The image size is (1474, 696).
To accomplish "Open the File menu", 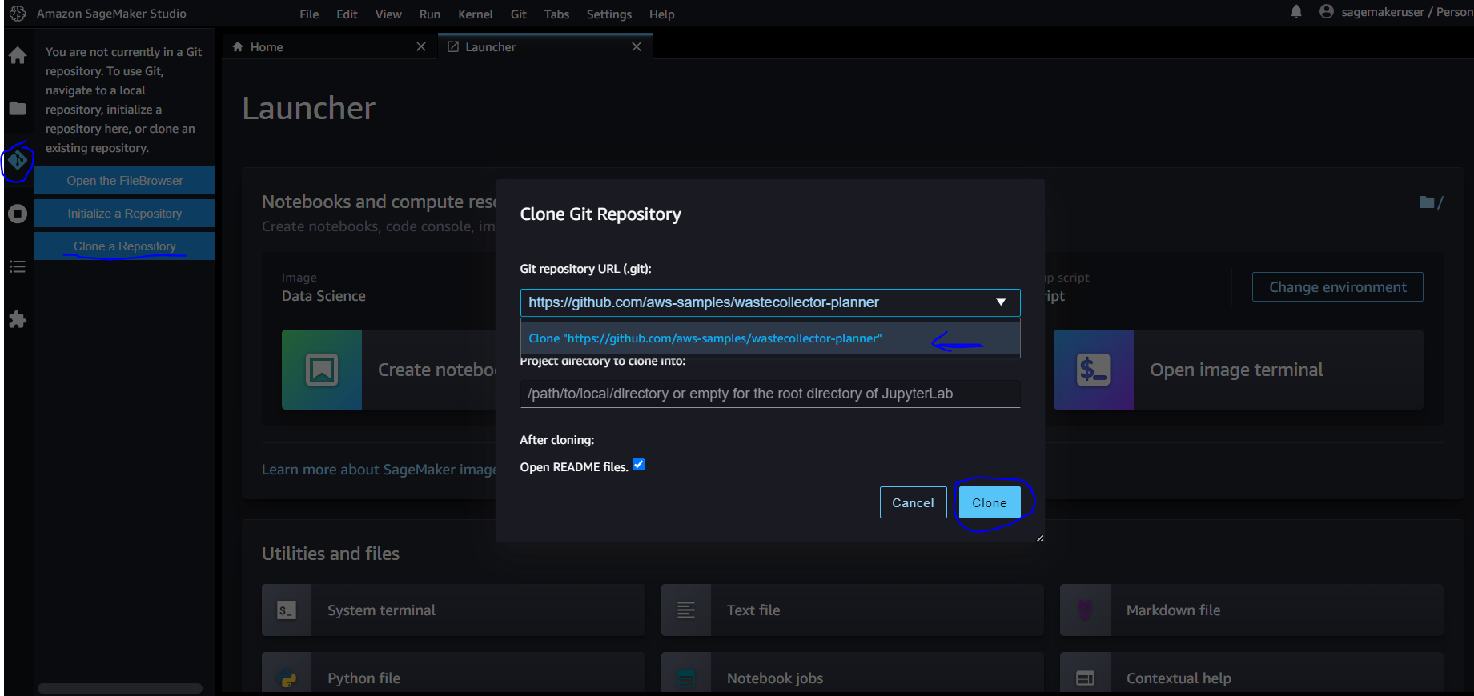I will tap(309, 14).
